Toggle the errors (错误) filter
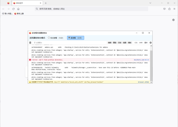 110,43
